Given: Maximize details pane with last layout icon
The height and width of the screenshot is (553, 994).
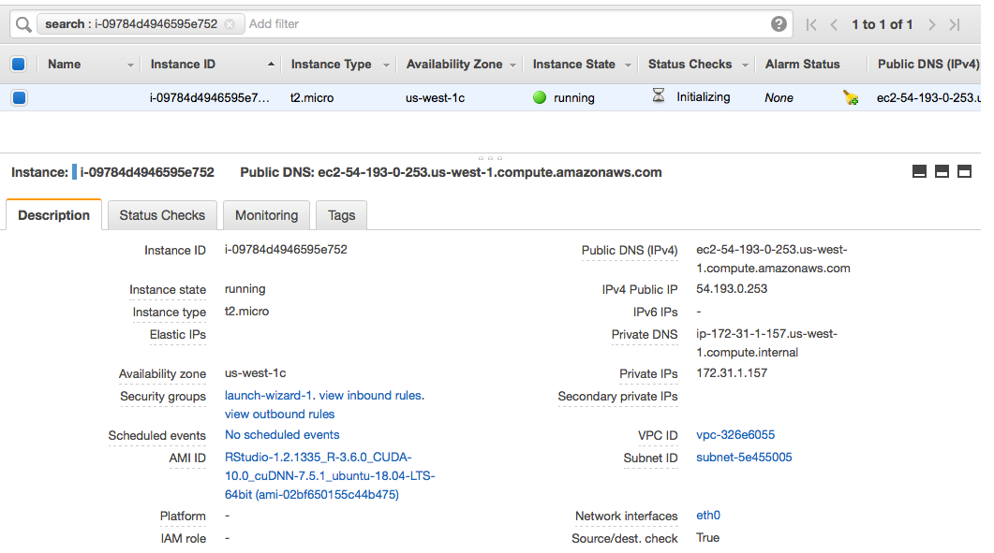Looking at the screenshot, I should pos(964,171).
